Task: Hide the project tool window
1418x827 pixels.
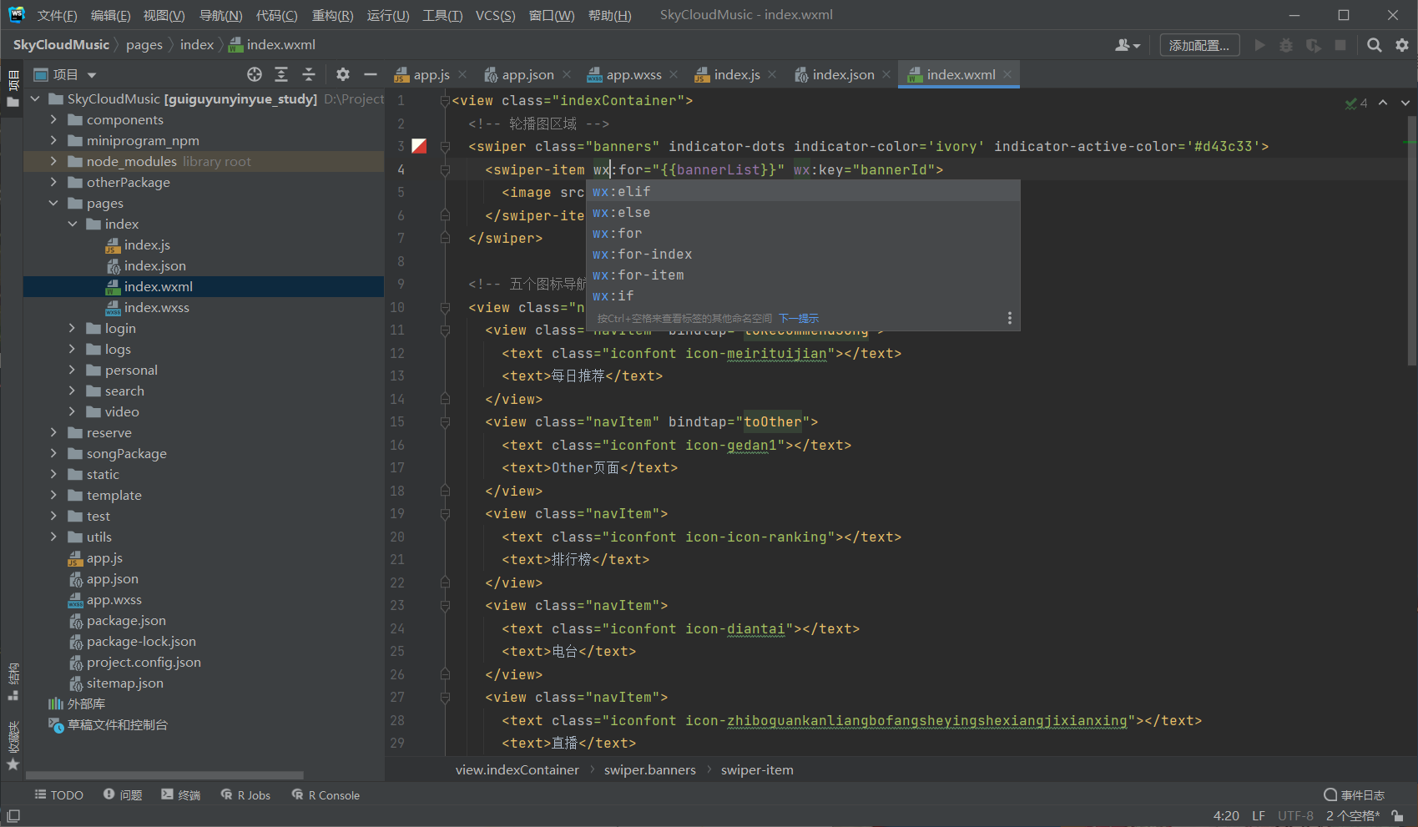Action: 371,74
